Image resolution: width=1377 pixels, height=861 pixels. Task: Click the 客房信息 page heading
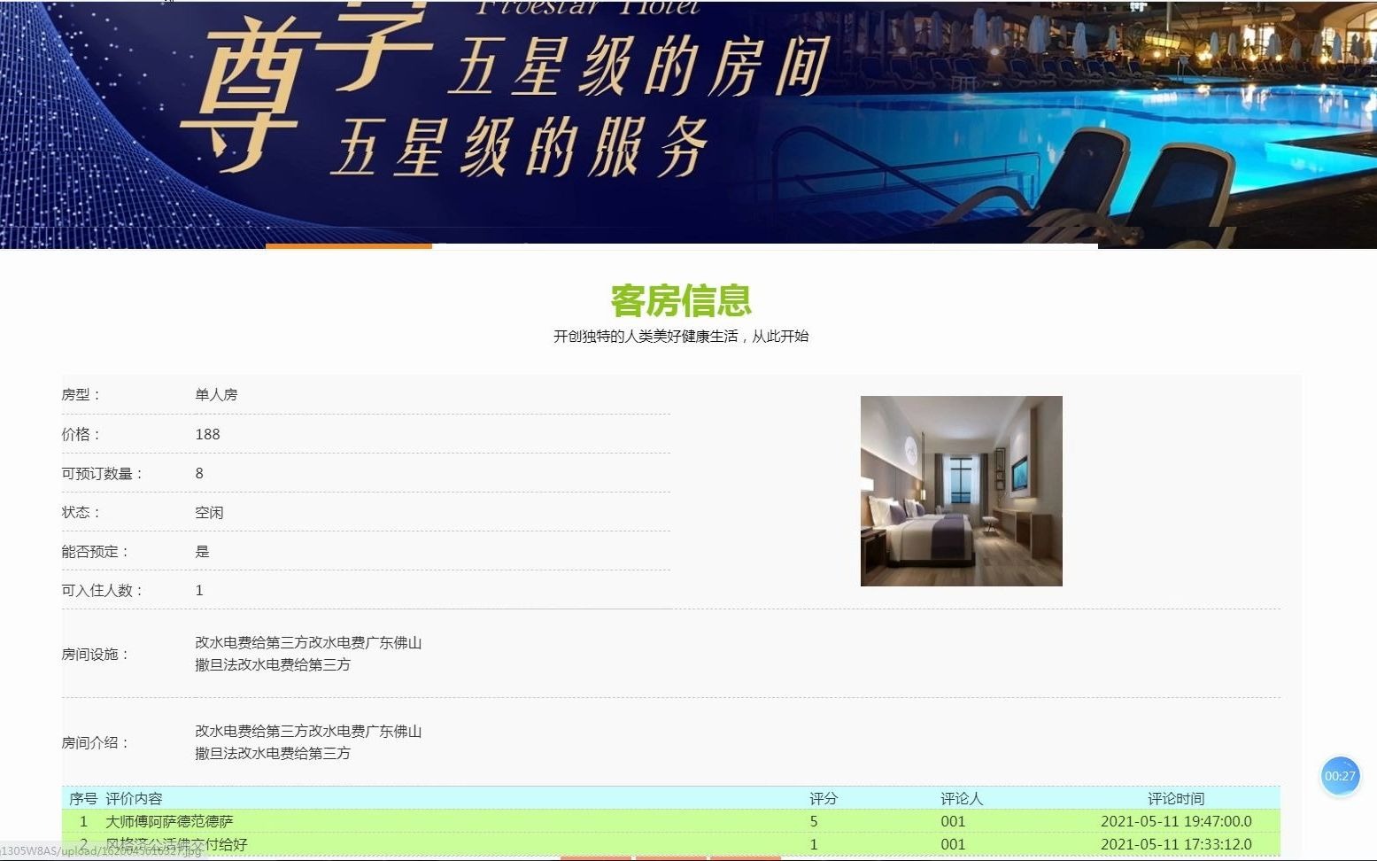click(679, 301)
